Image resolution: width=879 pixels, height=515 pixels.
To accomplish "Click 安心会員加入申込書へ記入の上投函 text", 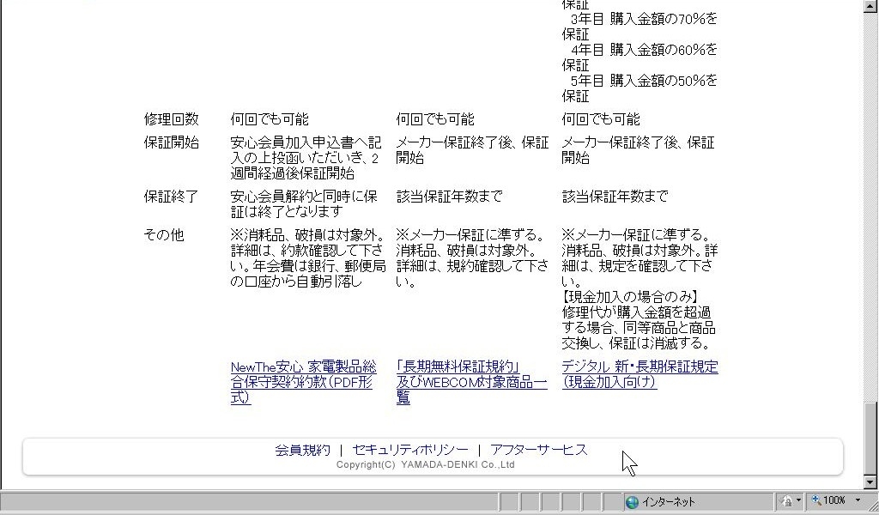I will 306,150.
